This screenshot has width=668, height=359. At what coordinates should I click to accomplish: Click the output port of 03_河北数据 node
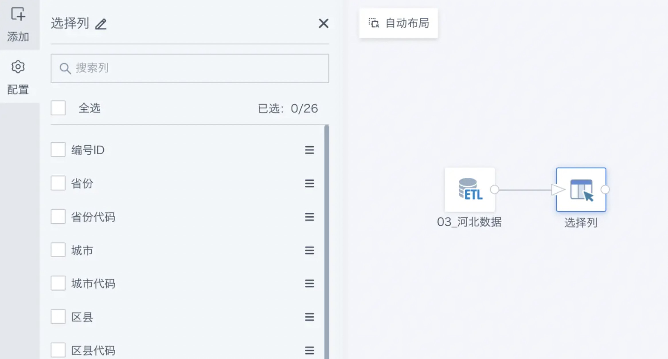point(495,189)
